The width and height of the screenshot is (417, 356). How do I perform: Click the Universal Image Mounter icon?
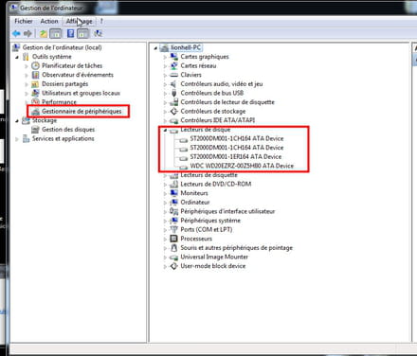[x=173, y=257]
